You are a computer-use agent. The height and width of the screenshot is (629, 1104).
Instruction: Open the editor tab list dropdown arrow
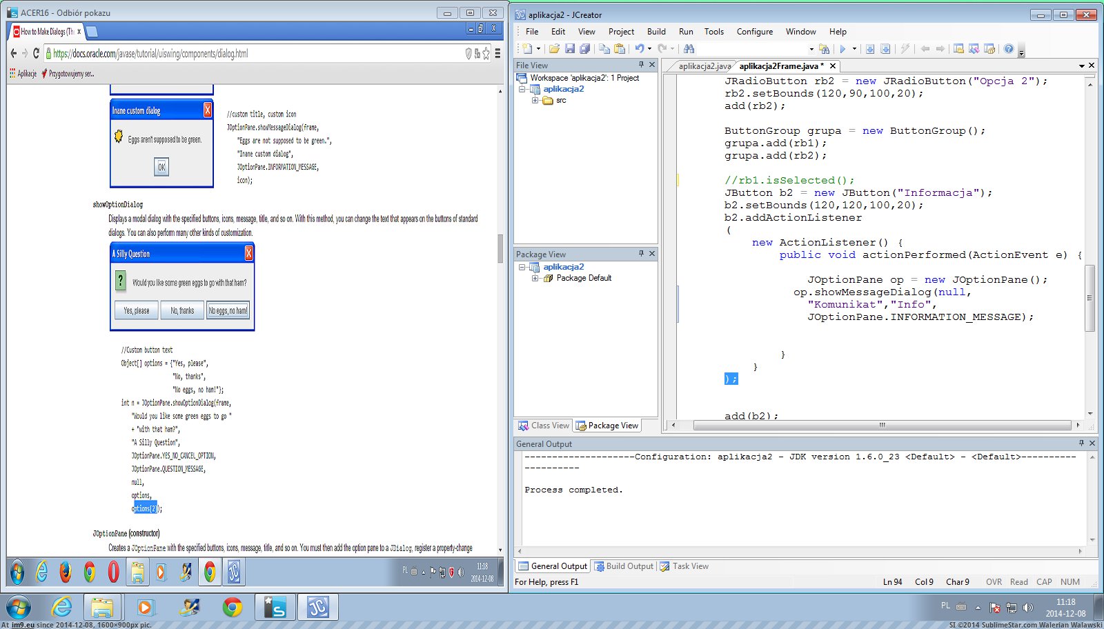pos(1081,66)
